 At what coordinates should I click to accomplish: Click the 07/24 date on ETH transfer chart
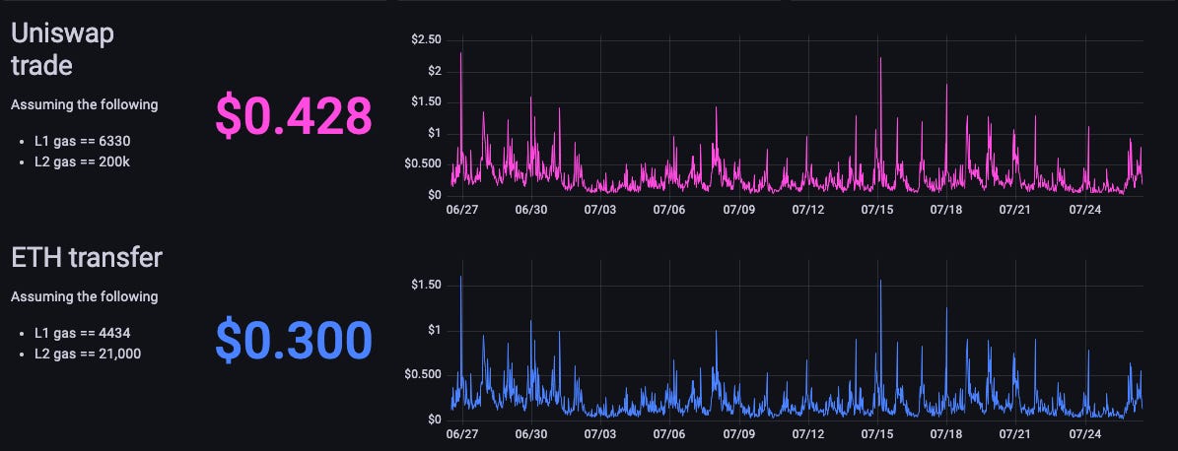[1084, 433]
